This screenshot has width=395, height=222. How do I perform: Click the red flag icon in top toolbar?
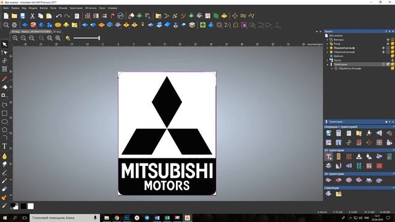point(112,16)
